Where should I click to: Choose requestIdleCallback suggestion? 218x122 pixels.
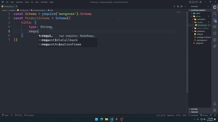click(x=68, y=40)
